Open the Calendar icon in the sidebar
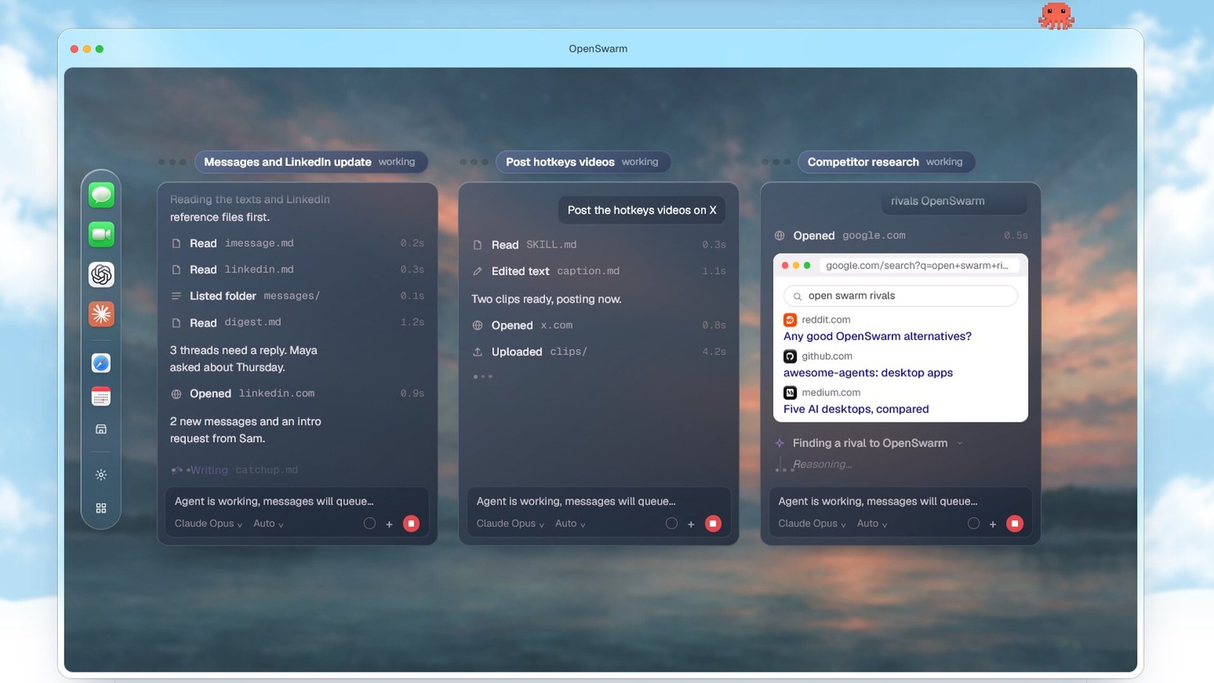Viewport: 1214px width, 683px height. click(x=101, y=397)
